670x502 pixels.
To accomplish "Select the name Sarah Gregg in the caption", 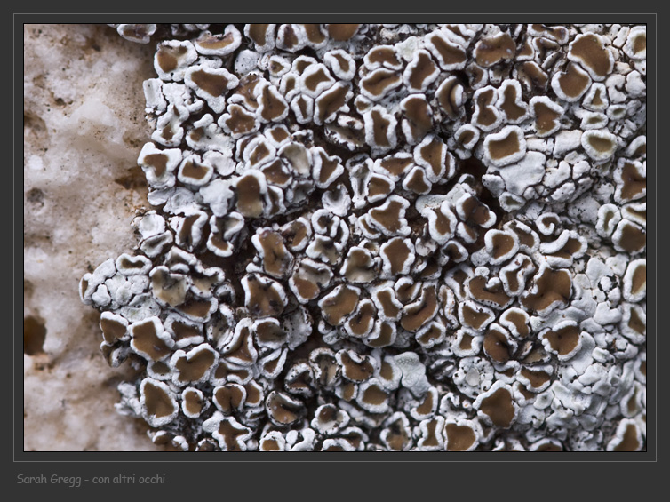I will pos(49,480).
